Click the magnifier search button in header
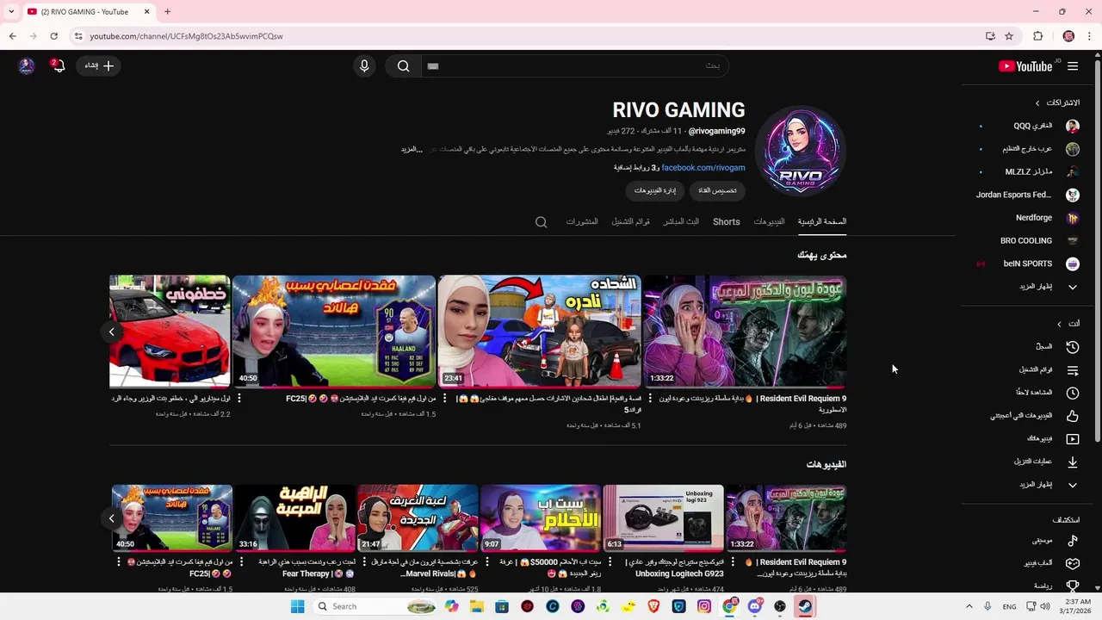1102x620 pixels. [403, 66]
